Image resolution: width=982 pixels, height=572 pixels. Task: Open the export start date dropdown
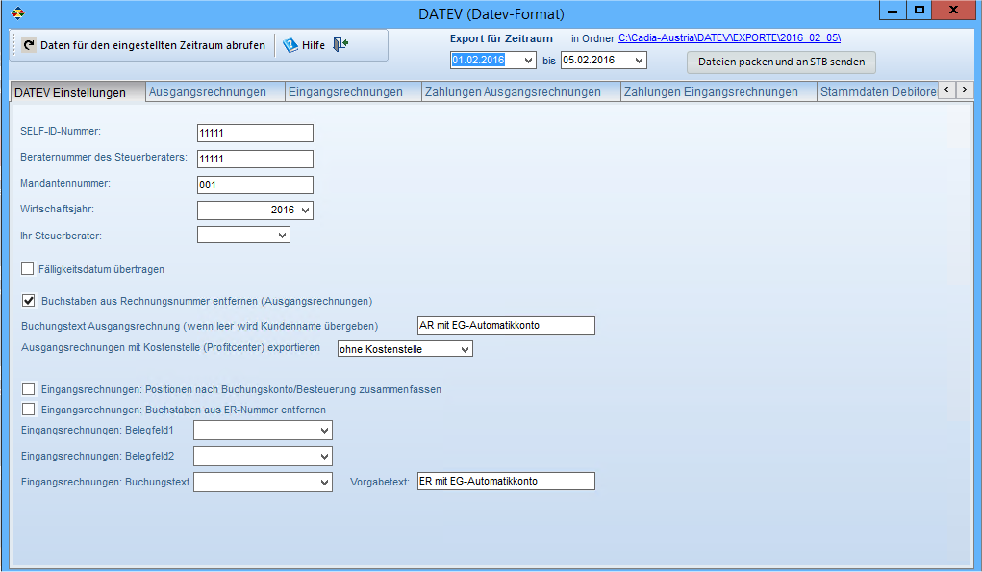529,60
